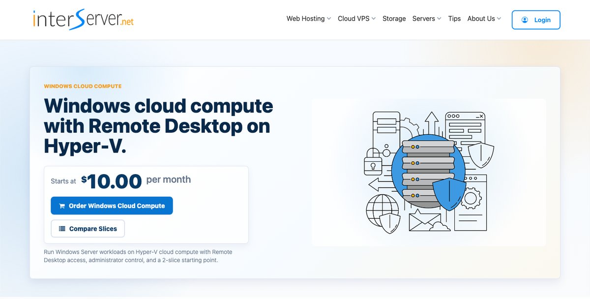
Task: Expand the Servers dropdown chevron
Action: pyautogui.click(x=439, y=19)
